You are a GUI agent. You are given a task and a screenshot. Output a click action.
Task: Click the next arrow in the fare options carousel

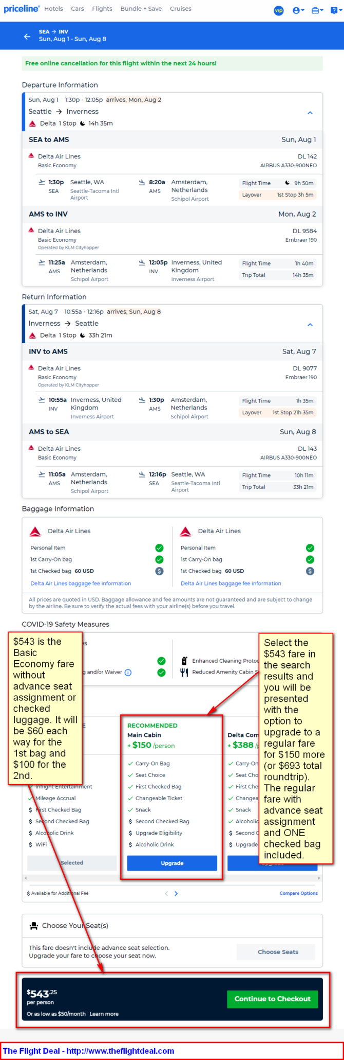[176, 893]
